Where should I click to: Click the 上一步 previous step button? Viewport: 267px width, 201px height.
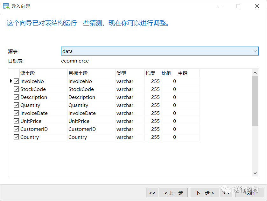(173, 193)
